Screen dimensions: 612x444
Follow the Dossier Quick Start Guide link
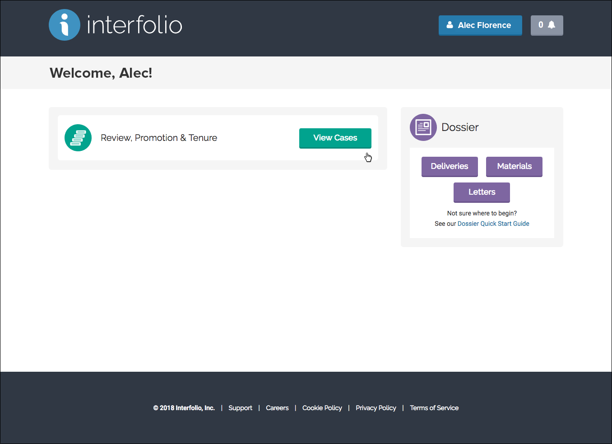[x=493, y=224]
